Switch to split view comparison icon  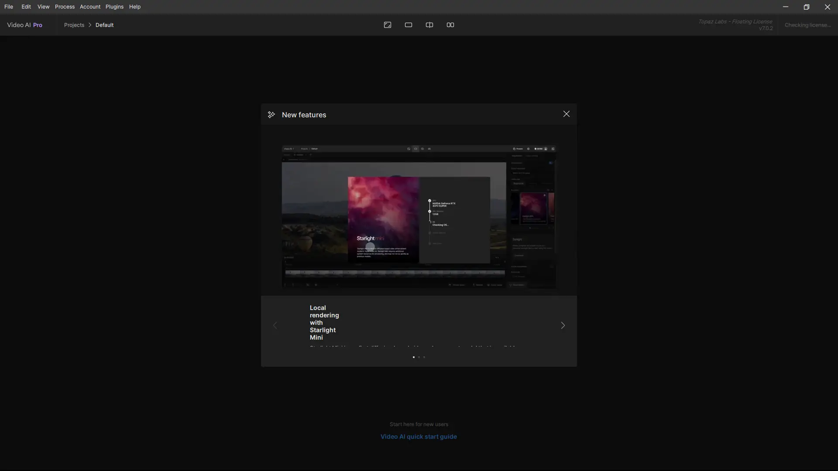429,25
